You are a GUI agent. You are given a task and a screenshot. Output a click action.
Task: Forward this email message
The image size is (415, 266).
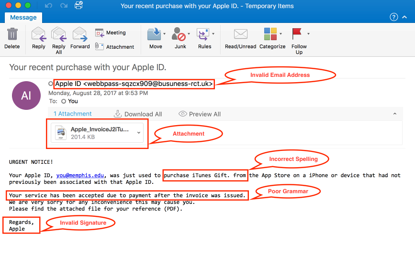[80, 35]
